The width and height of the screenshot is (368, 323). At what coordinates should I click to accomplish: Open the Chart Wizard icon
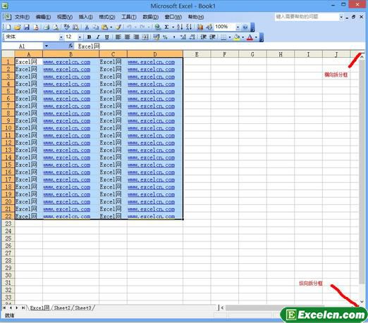pyautogui.click(x=200, y=27)
